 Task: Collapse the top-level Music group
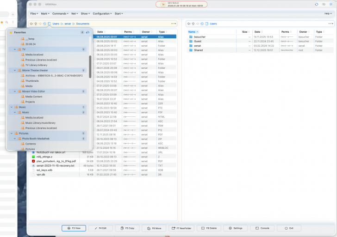coord(12,107)
